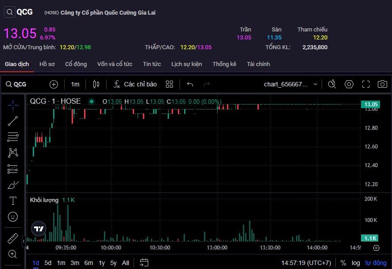Open the Tài chính tab
This screenshot has height=269, width=392.
(x=258, y=64)
